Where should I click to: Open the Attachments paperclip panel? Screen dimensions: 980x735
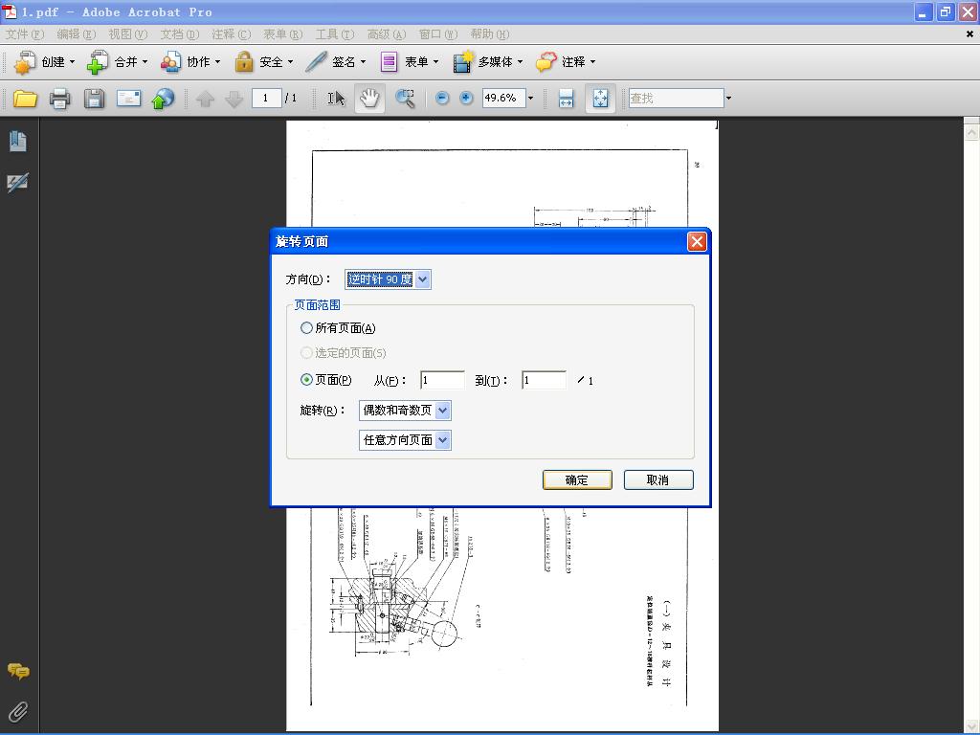18,712
